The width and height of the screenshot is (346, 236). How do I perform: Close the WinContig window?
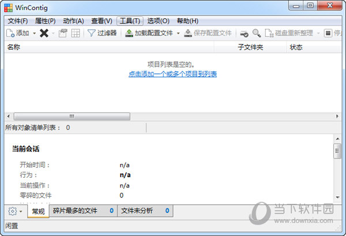(330, 6)
